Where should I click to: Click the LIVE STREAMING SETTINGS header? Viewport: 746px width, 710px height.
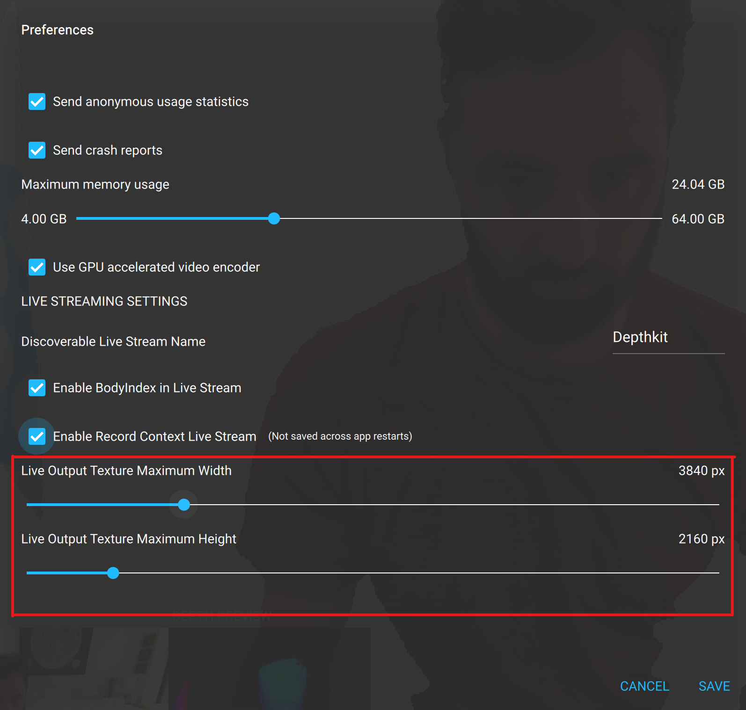pyautogui.click(x=104, y=301)
